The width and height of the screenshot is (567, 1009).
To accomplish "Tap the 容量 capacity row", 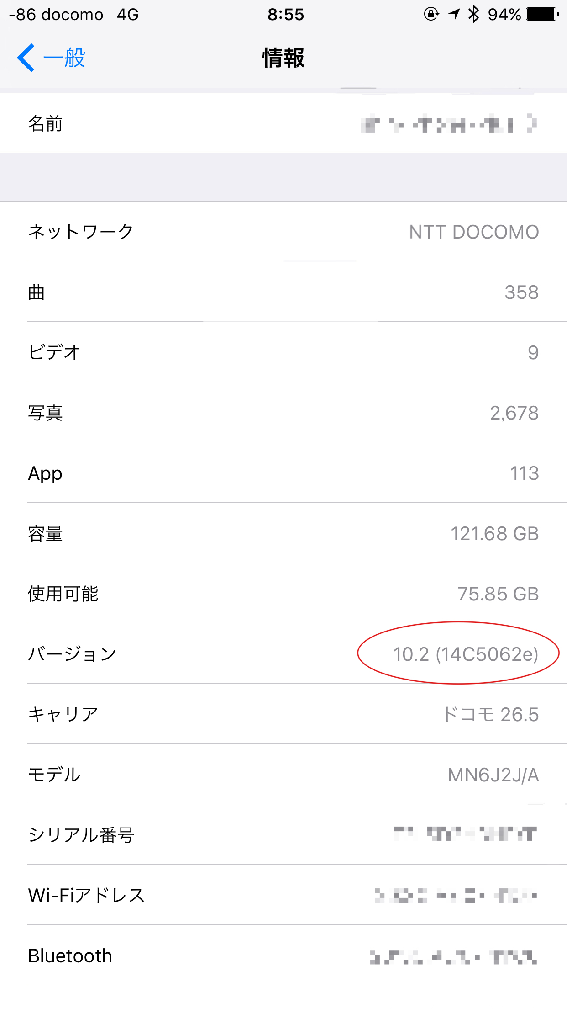I will pyautogui.click(x=283, y=533).
